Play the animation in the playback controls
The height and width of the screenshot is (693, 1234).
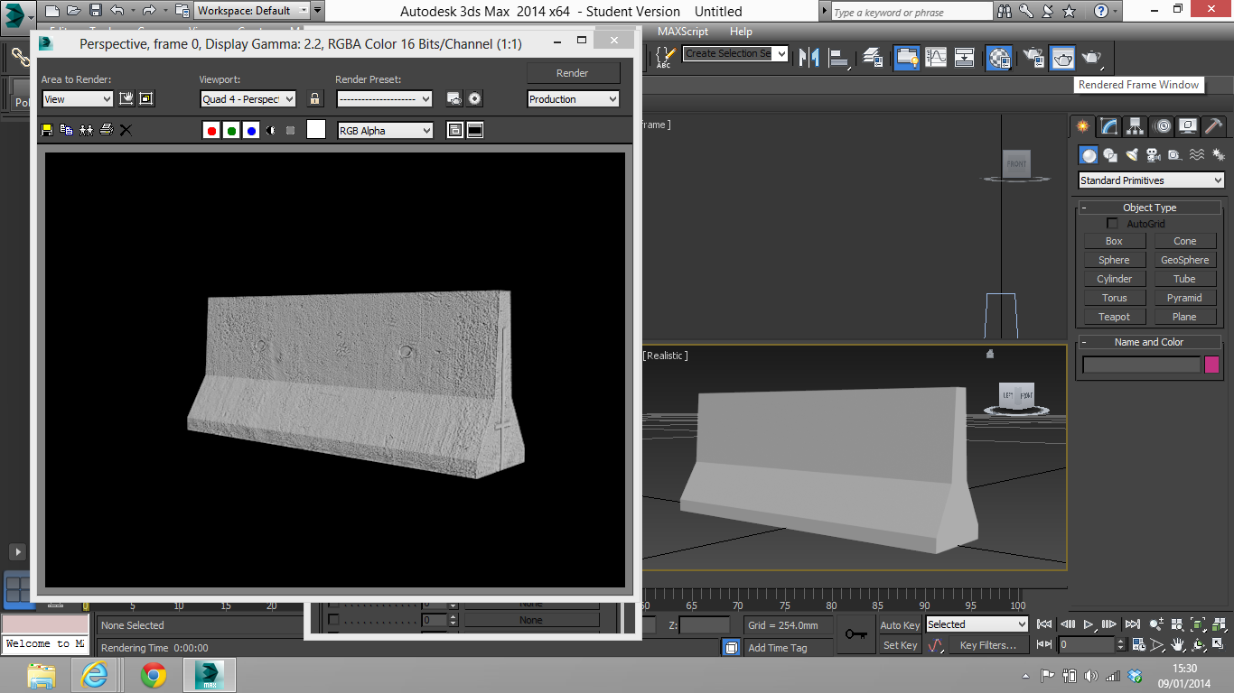1089,624
